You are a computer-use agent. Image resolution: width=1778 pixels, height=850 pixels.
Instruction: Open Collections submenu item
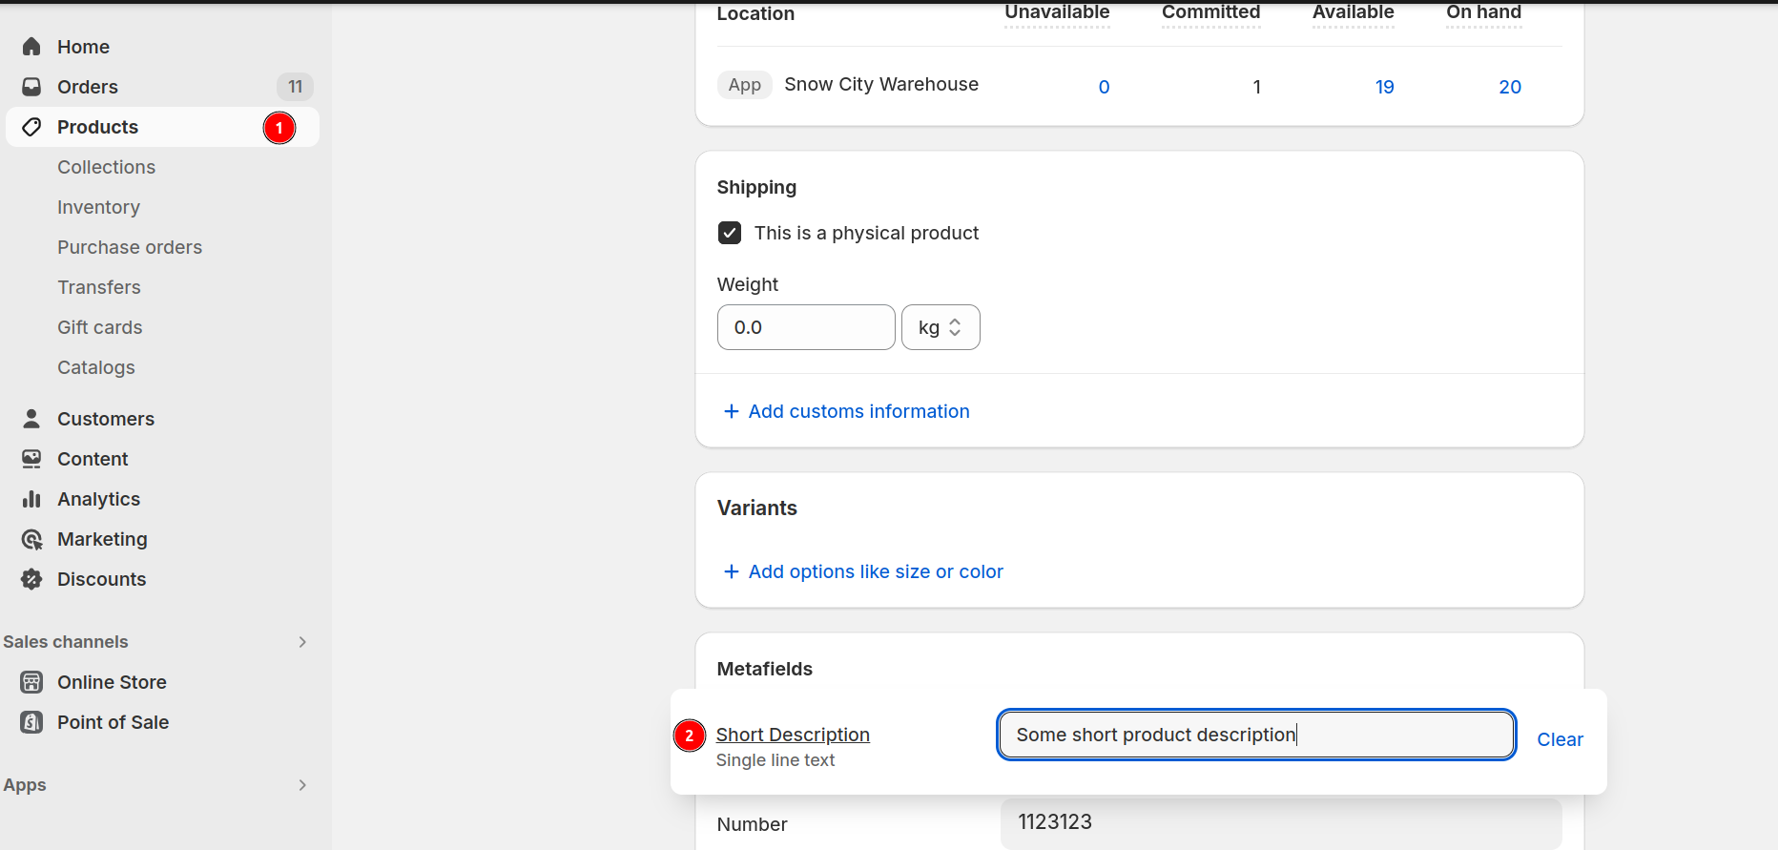point(106,167)
